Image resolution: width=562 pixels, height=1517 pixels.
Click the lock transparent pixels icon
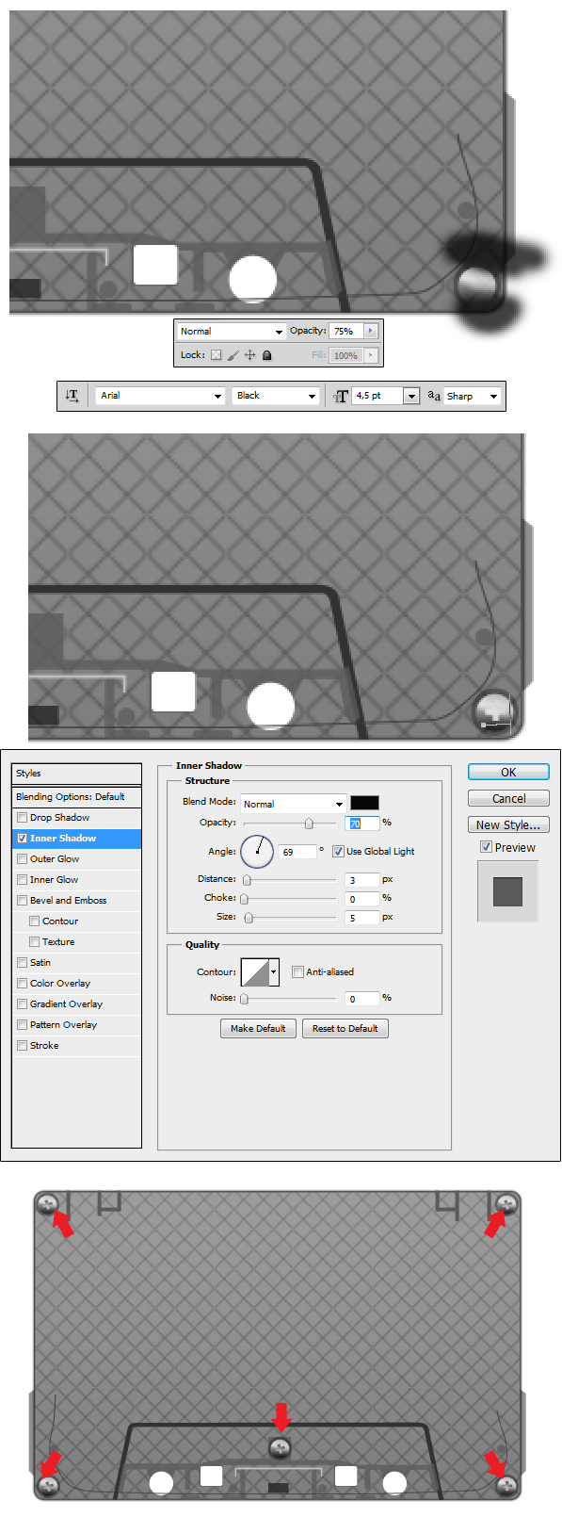coord(216,355)
